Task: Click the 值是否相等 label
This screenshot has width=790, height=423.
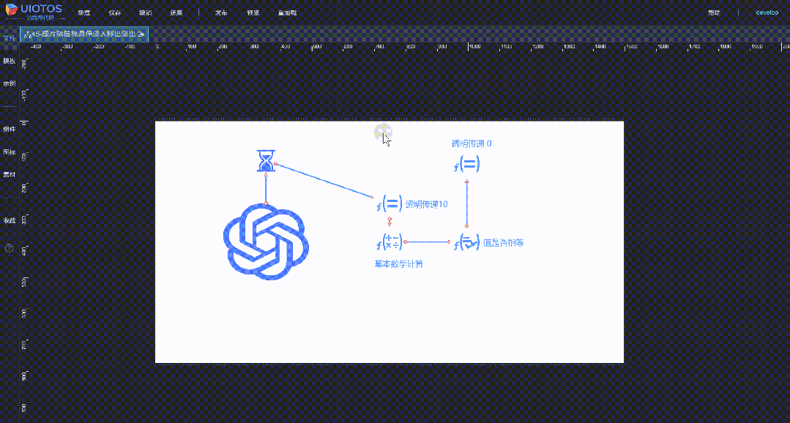Action: 504,243
